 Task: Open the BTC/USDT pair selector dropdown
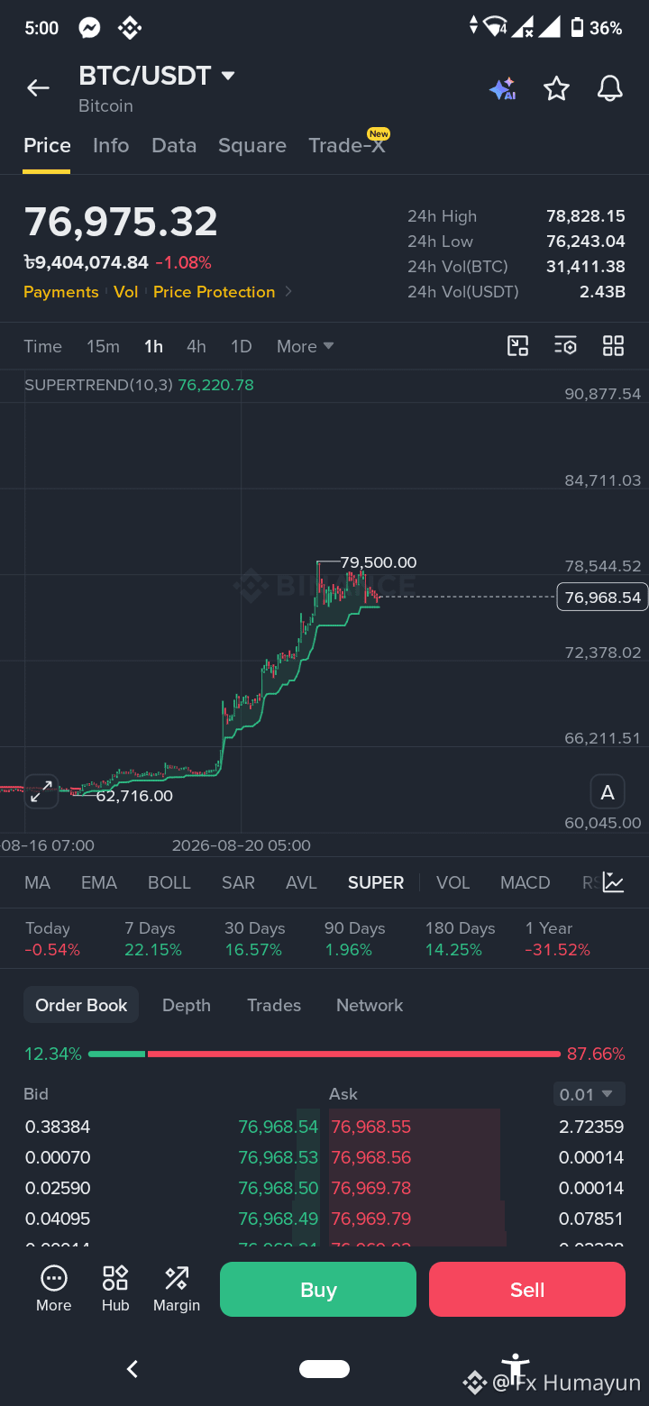(x=157, y=76)
